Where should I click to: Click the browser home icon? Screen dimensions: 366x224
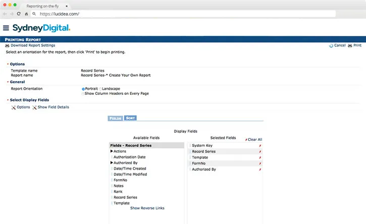click(x=26, y=14)
